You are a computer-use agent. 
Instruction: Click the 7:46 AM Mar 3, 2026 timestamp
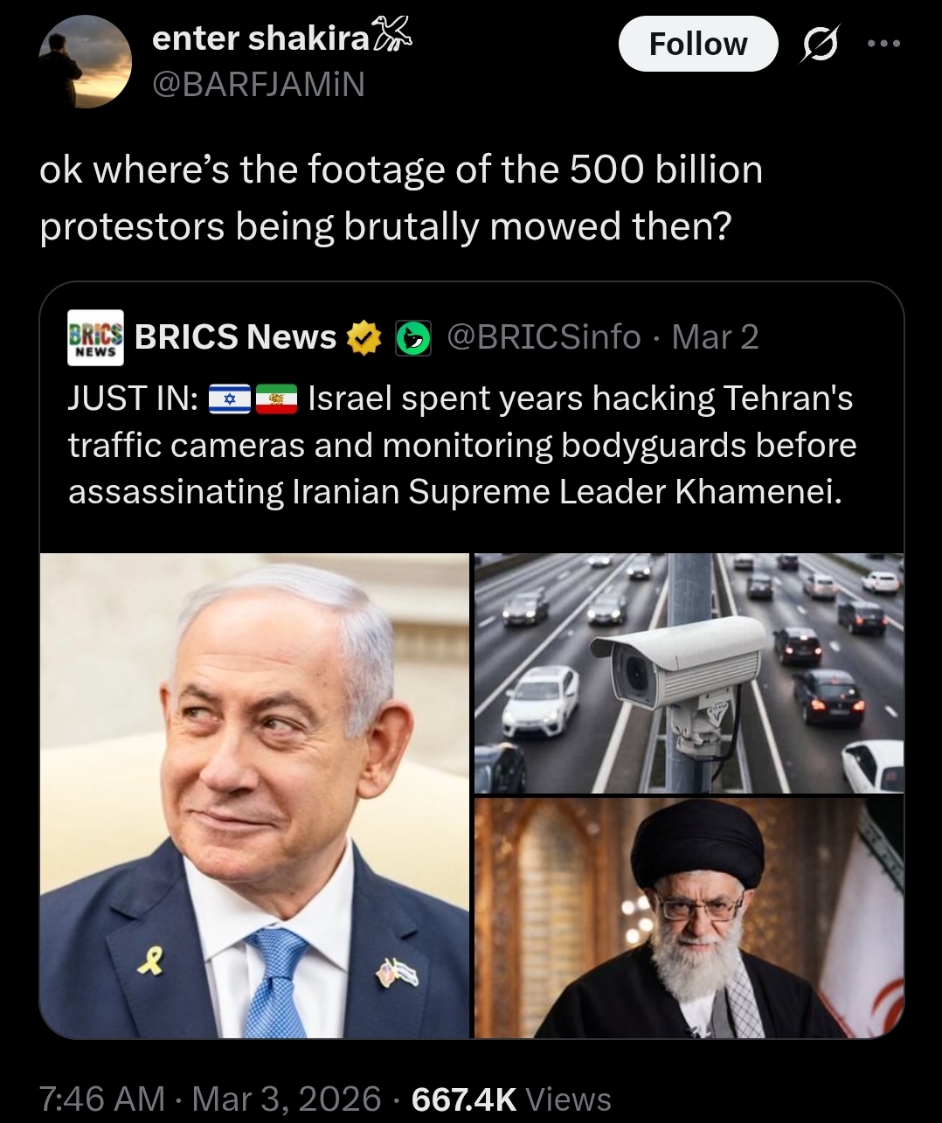(210, 1099)
